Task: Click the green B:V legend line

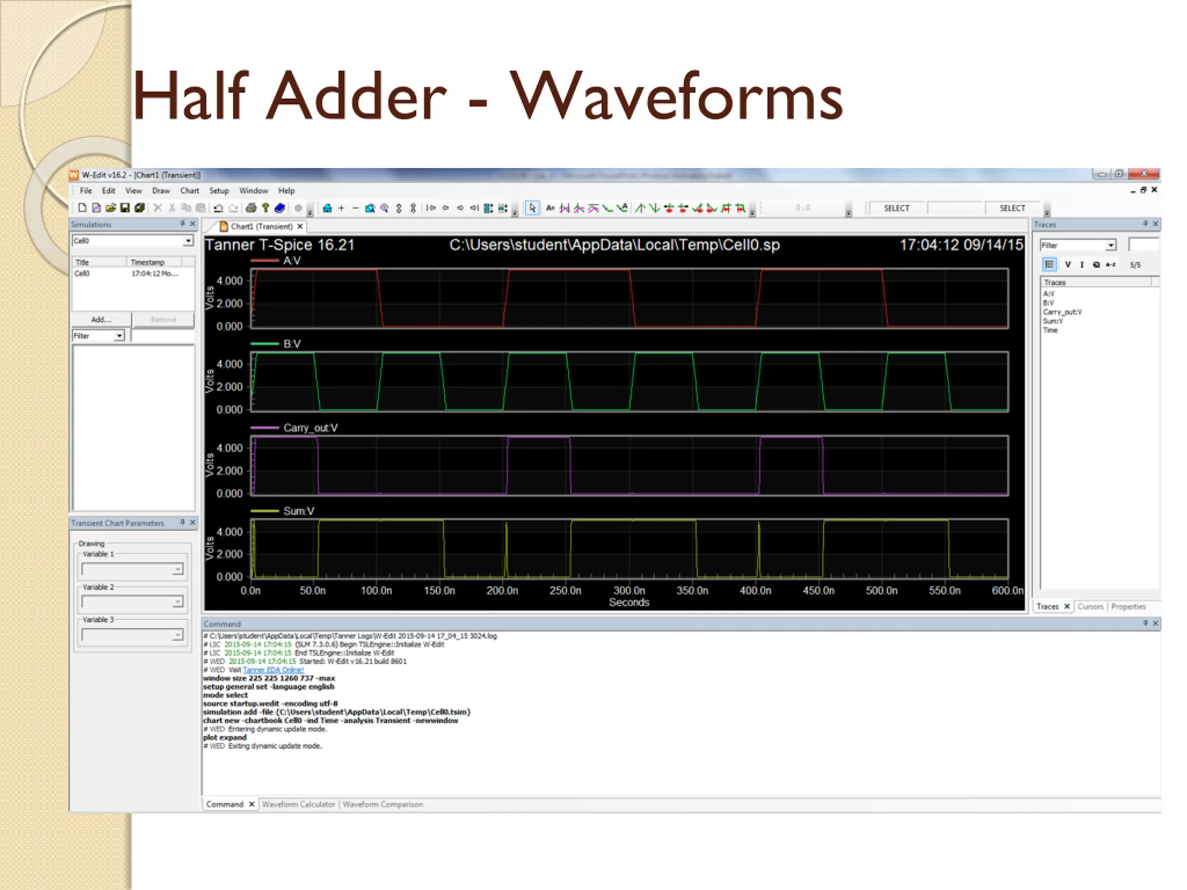Action: tap(265, 344)
